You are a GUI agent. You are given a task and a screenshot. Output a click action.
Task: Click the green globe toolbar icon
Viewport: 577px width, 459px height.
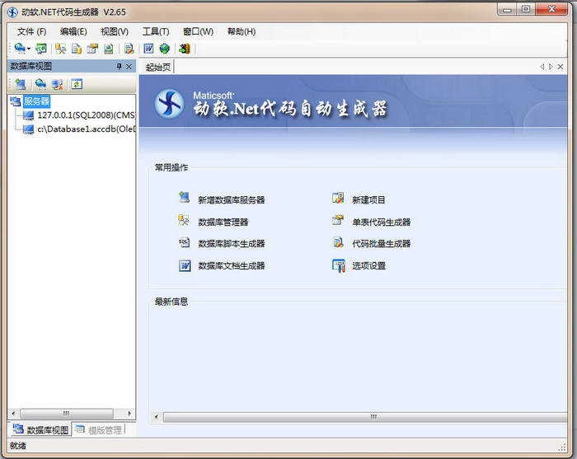165,49
